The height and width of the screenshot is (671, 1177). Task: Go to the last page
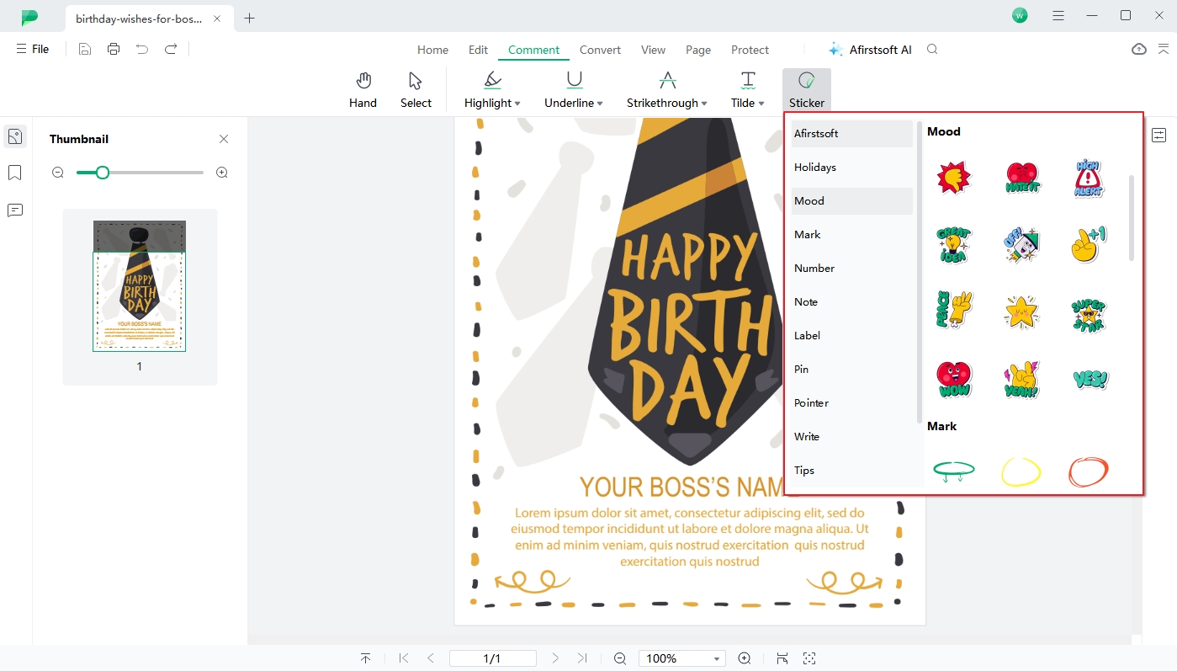tap(582, 658)
